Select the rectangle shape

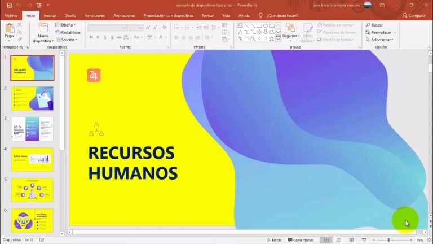coord(259,26)
